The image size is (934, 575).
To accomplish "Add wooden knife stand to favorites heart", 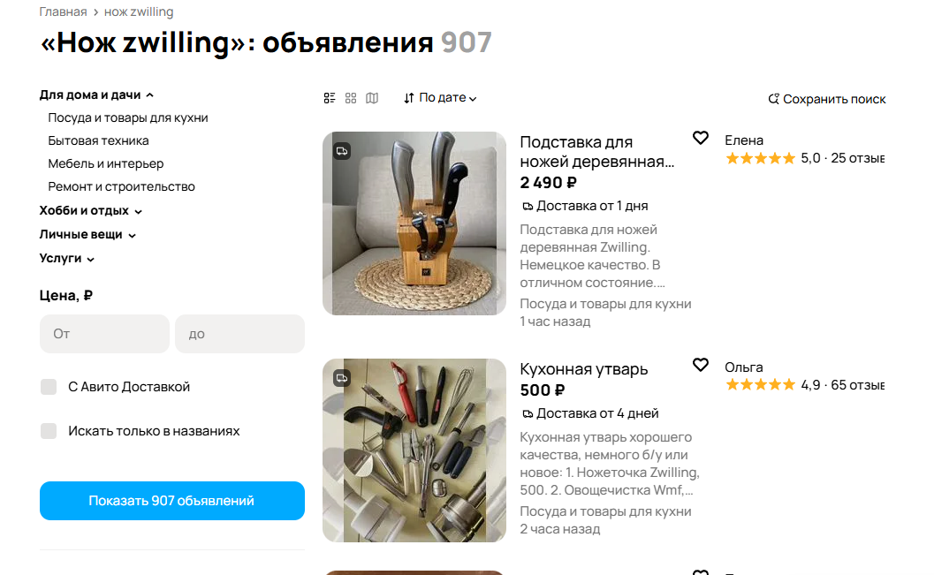I will click(701, 138).
